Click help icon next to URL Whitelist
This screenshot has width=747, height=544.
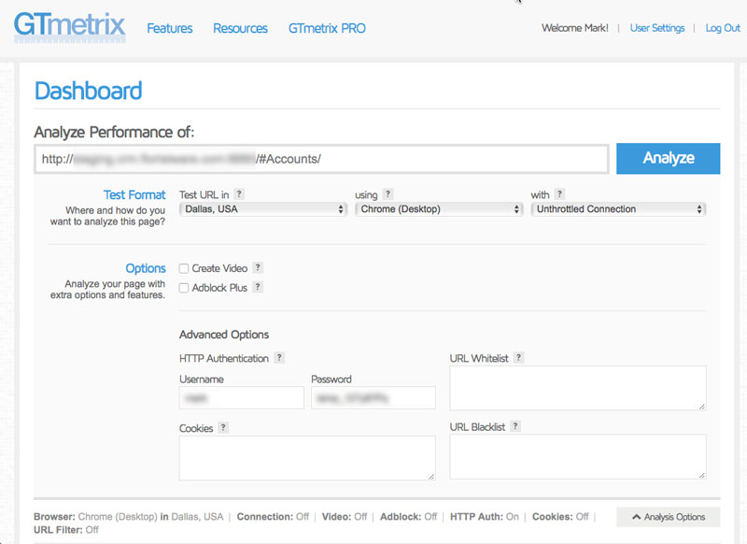519,358
